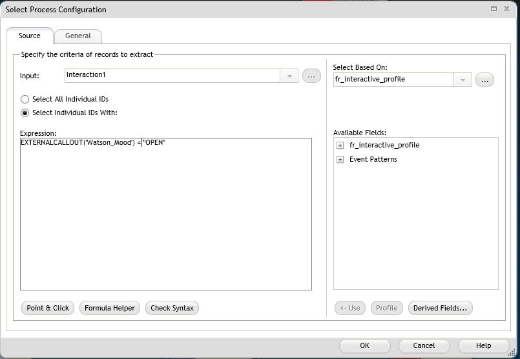Grab the dialog resize grip corner

click(512, 351)
